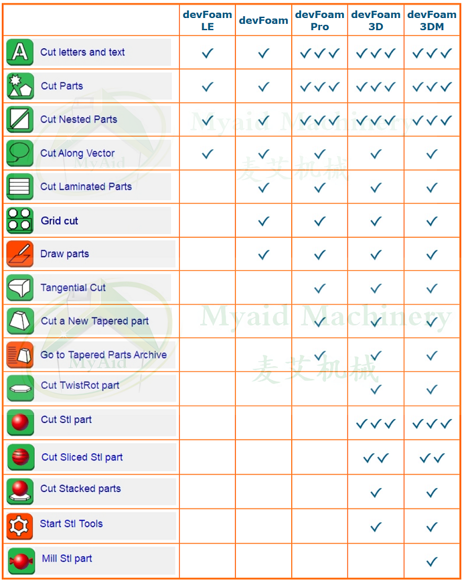The height and width of the screenshot is (585, 464).
Task: Select the red sphere Cut Stl part icon
Action: (x=20, y=423)
